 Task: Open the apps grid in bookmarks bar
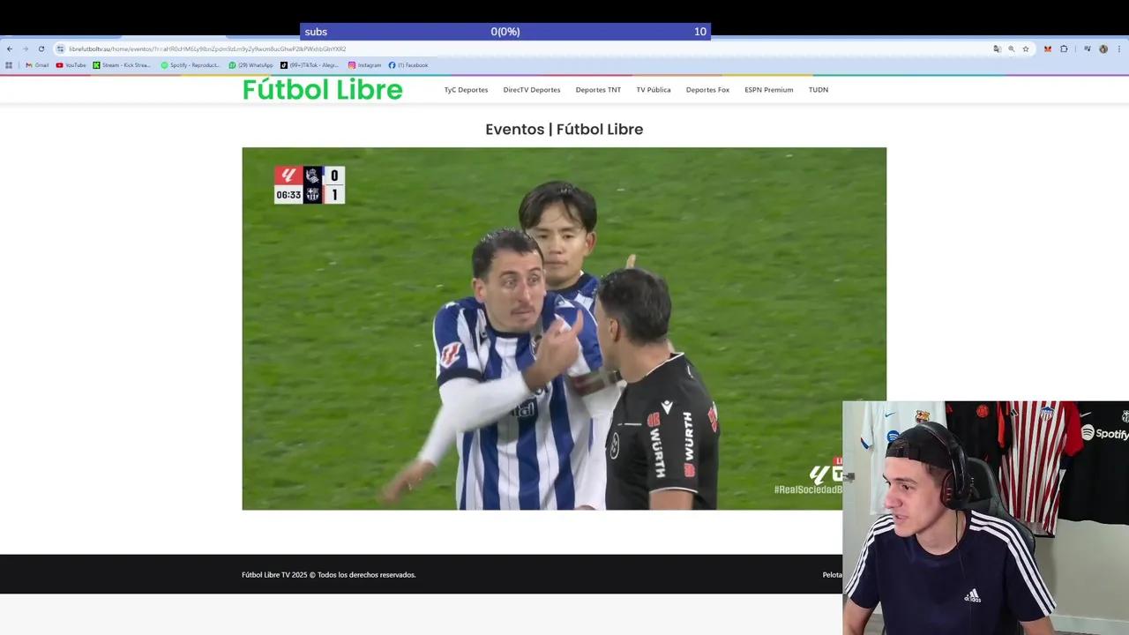pos(10,65)
